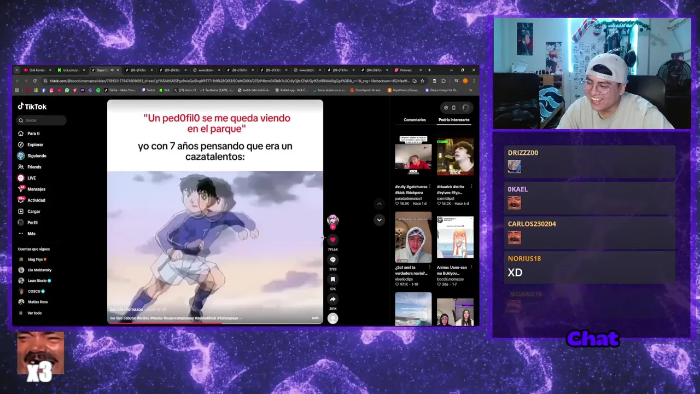Open Elo Moldavsky followed account
700x394 pixels.
35,270
